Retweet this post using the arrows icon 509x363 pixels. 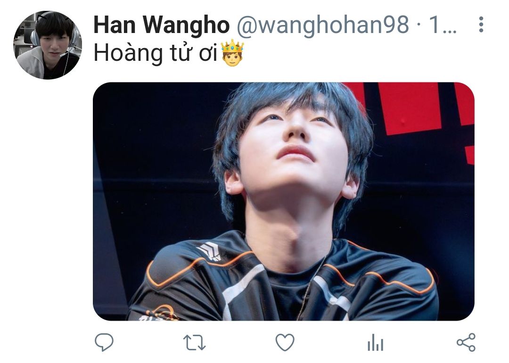[x=195, y=343]
